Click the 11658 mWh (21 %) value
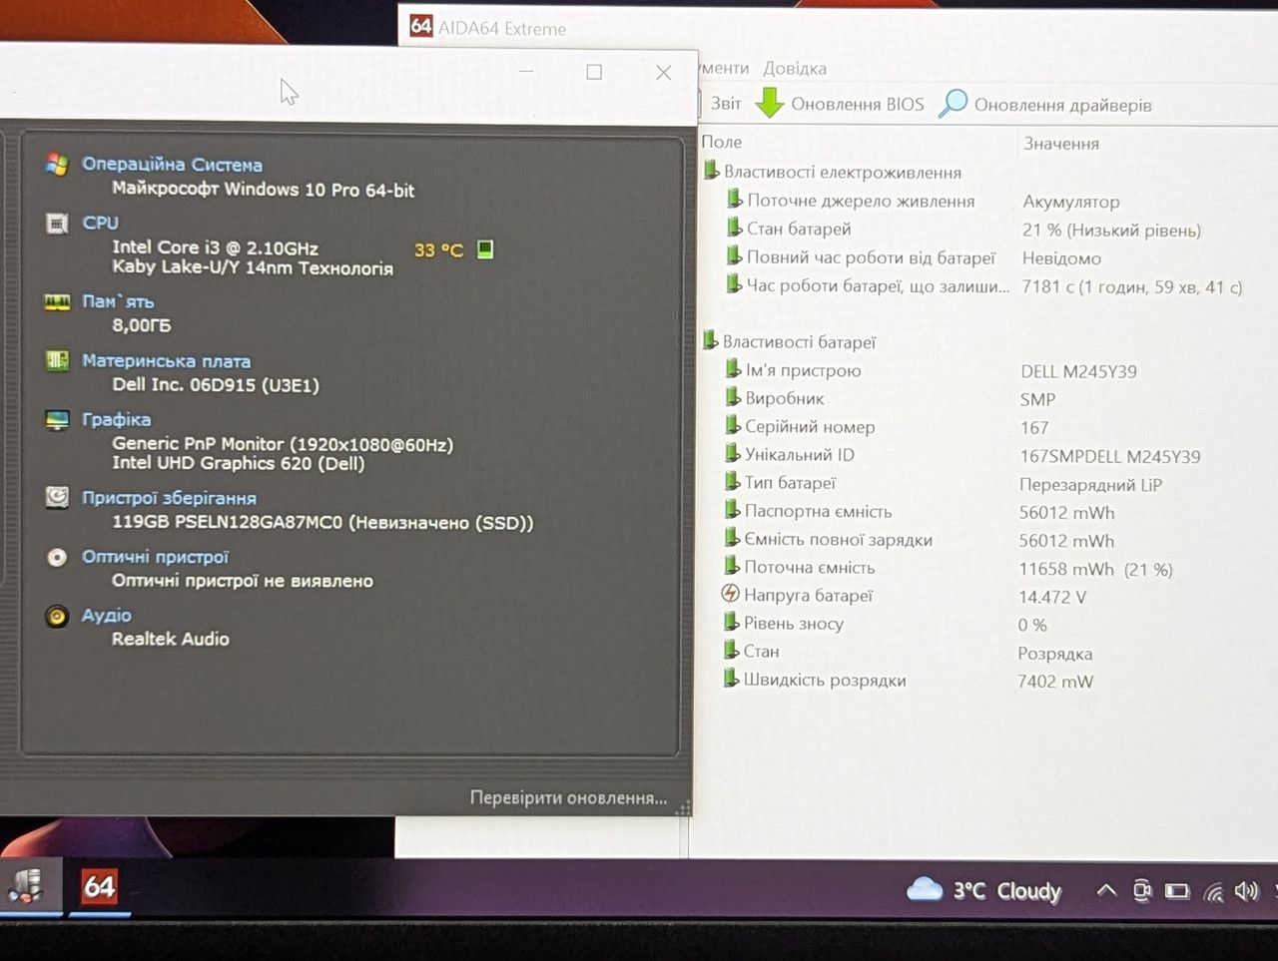The width and height of the screenshot is (1278, 961). point(1095,569)
